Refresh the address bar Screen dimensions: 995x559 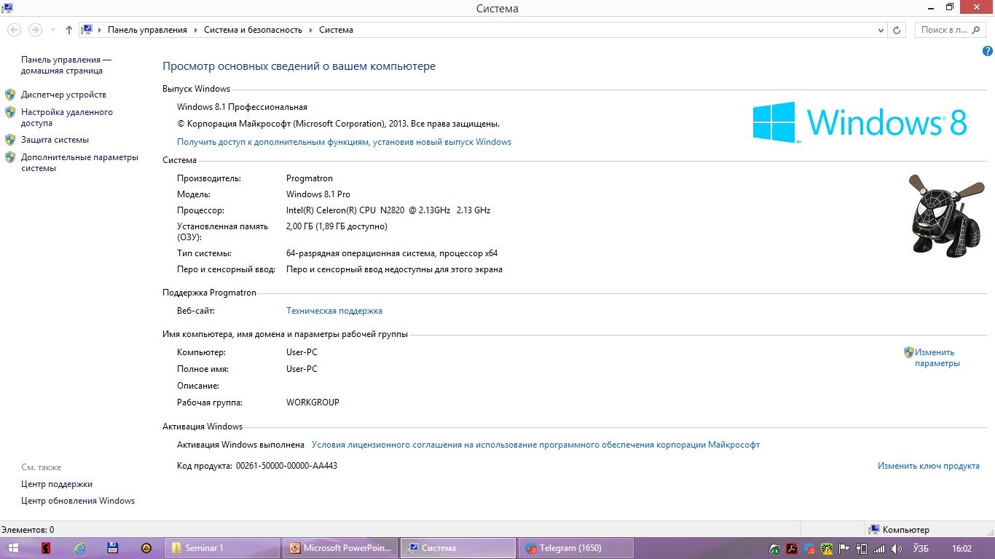pos(897,30)
